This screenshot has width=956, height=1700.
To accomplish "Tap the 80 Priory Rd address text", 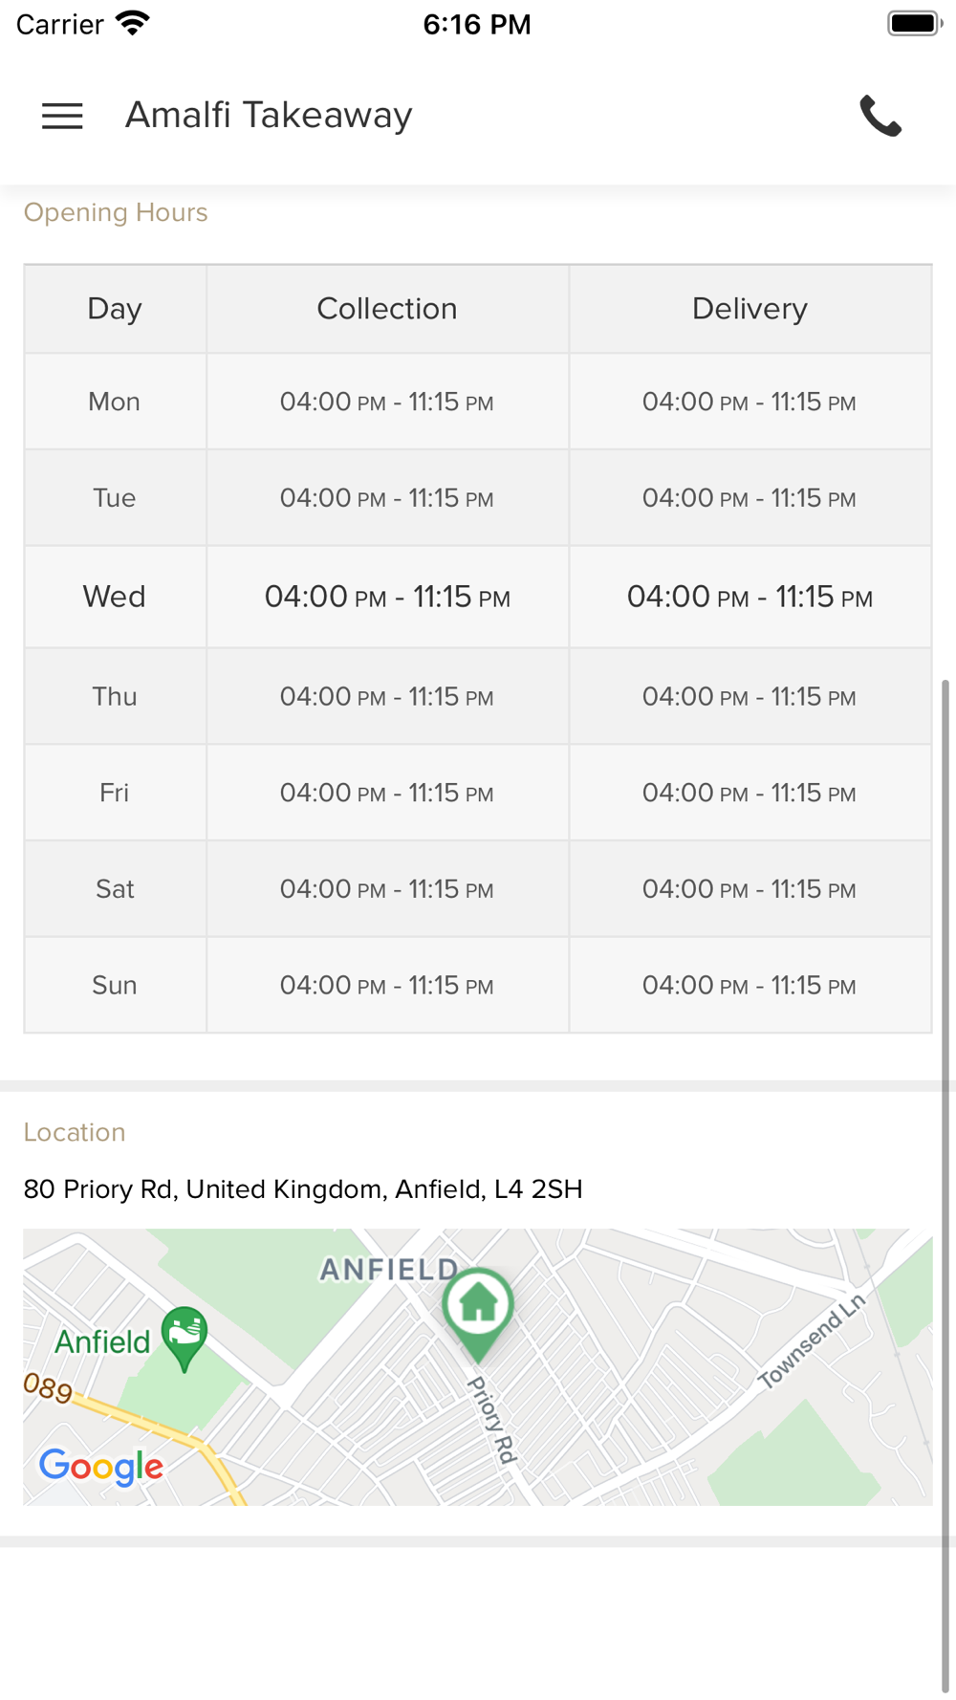I will click(x=303, y=1189).
